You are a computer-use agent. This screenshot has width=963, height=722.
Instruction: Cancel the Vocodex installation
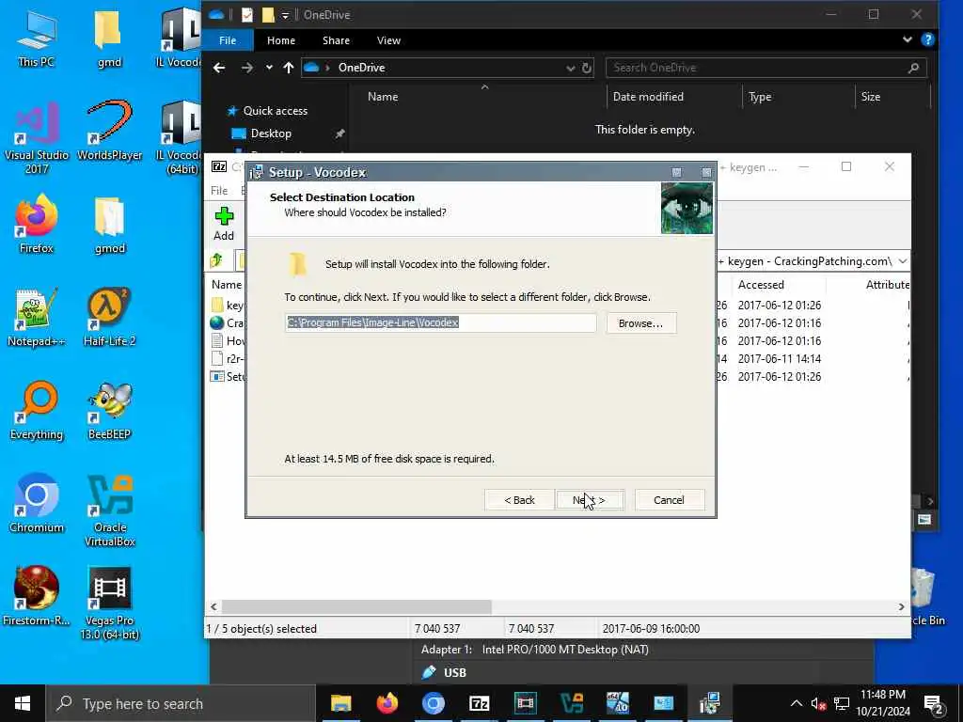coord(669,500)
